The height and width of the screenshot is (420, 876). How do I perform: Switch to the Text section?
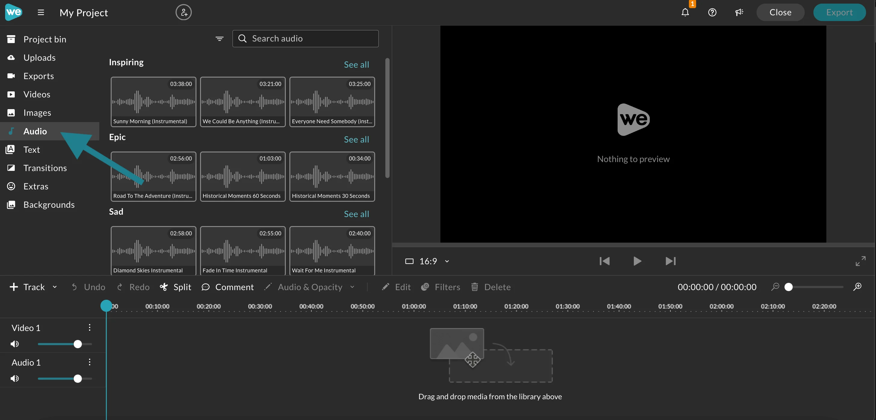point(31,149)
